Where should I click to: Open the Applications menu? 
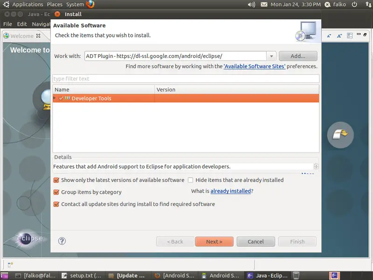[28, 4]
